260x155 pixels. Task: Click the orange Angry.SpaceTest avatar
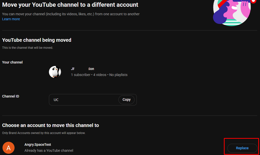(9, 148)
